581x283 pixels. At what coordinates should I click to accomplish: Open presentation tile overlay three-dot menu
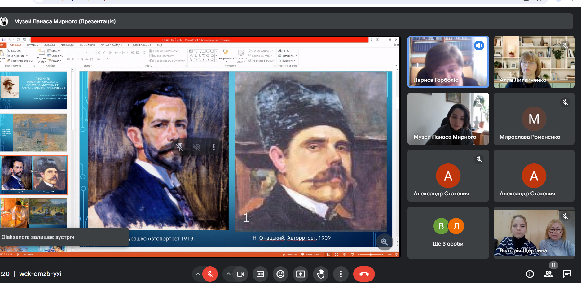213,147
